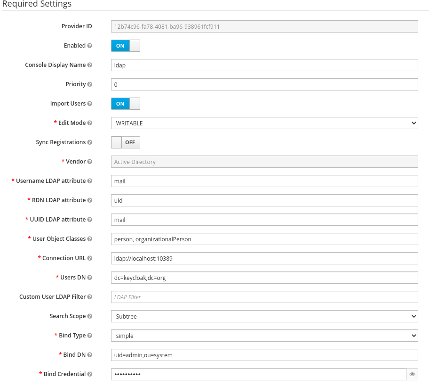
Task: Reveal the Bind Credential password
Action: [x=412, y=374]
